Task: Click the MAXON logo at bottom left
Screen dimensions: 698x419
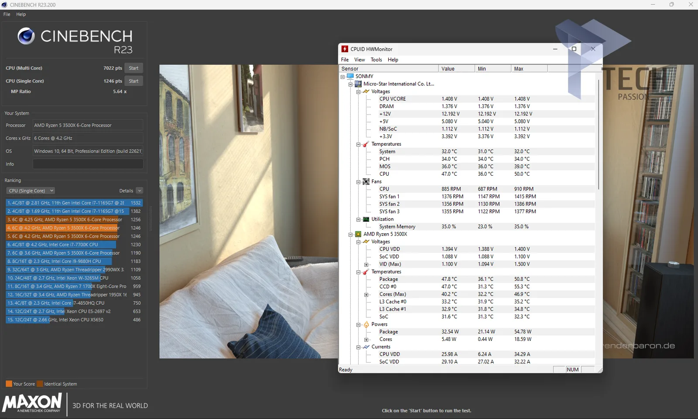Action: (x=32, y=403)
